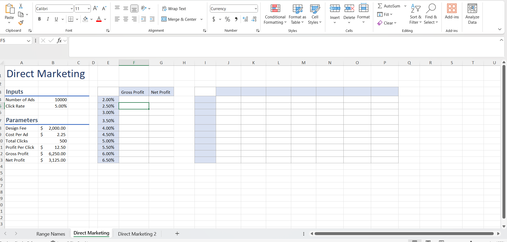Click the Copy icon

pyautogui.click(x=21, y=14)
